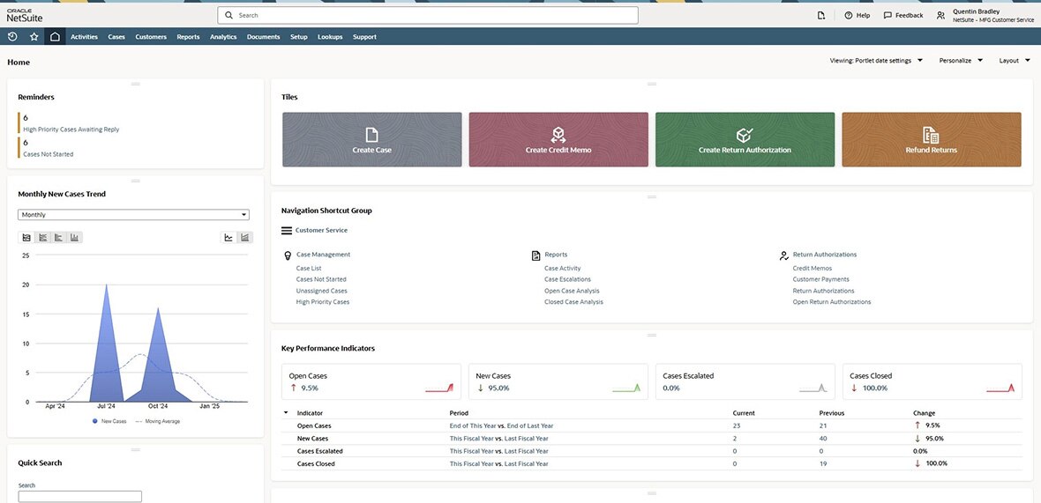
Task: Open the Cases menu
Action: pyautogui.click(x=116, y=36)
